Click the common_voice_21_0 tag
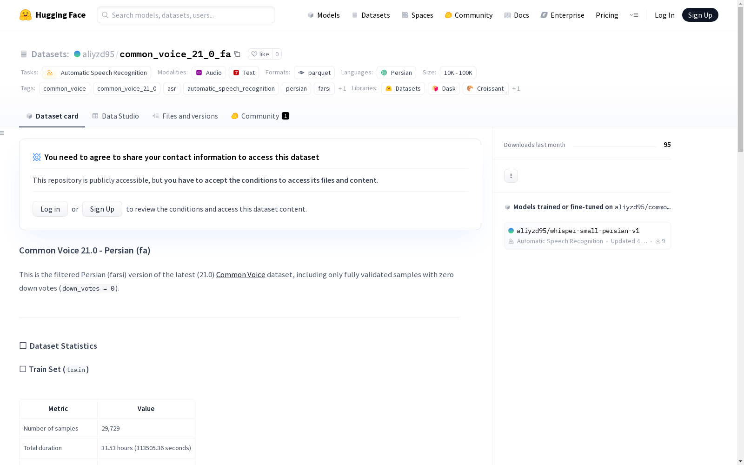This screenshot has height=465, width=744. (x=127, y=88)
